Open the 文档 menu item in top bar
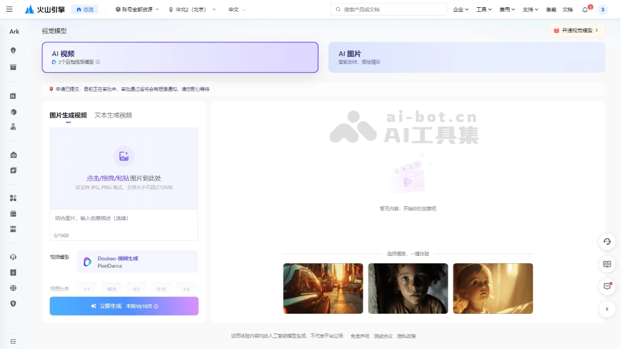This screenshot has width=621, height=349. (x=567, y=9)
